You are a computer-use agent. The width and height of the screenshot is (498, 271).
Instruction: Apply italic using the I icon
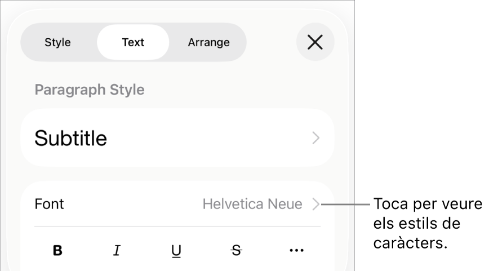tap(117, 251)
